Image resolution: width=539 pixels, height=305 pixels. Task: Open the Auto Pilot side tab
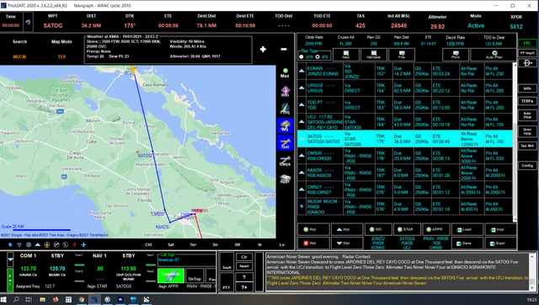pyautogui.click(x=527, y=115)
